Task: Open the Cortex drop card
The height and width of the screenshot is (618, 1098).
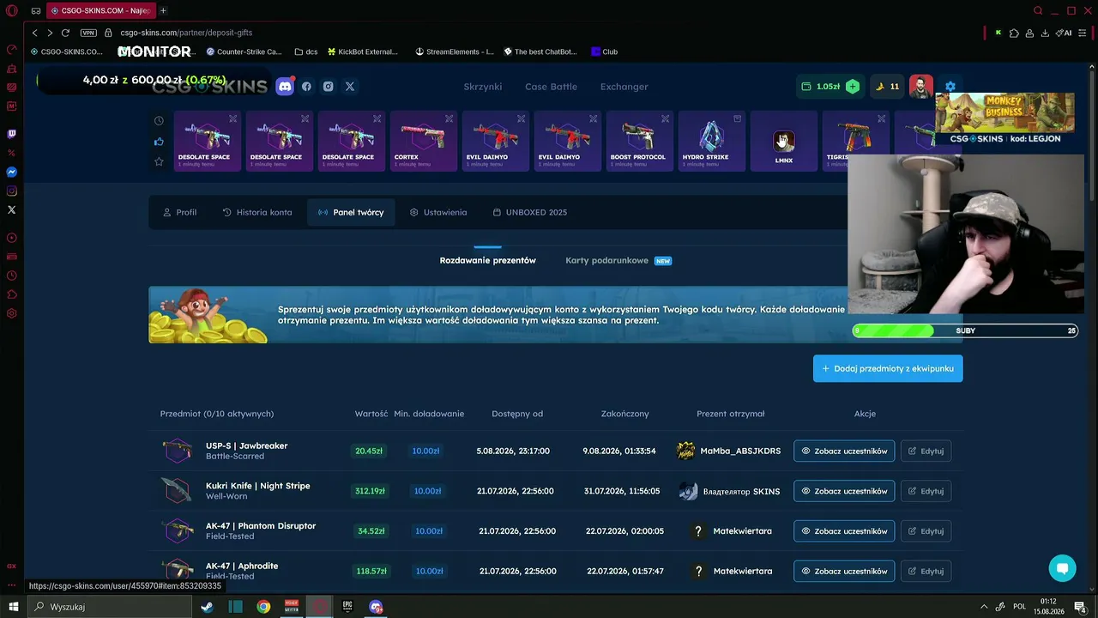Action: pyautogui.click(x=424, y=141)
